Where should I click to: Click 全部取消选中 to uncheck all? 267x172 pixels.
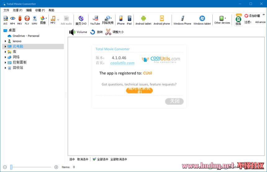(x=119, y=159)
